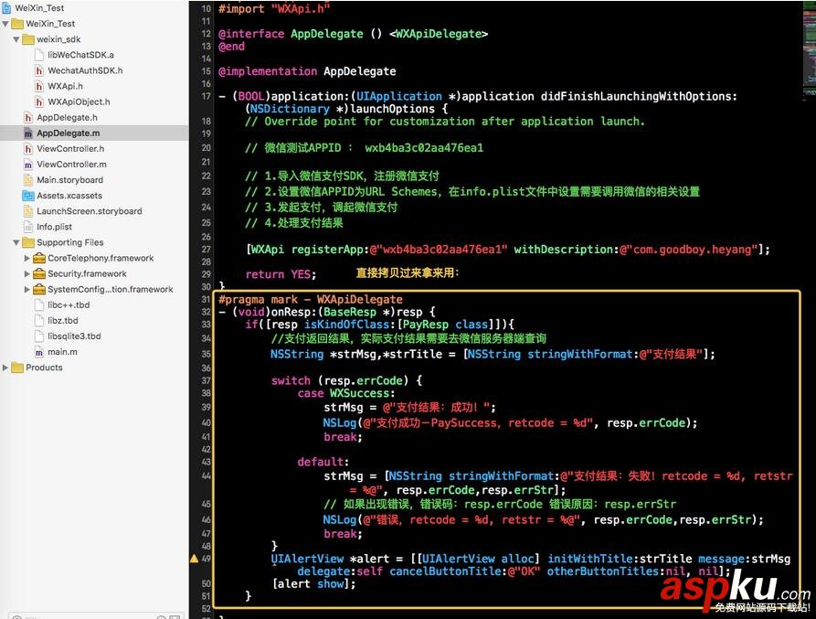
Task: Expand Security.framework disclosure triangle
Action: pos(27,273)
